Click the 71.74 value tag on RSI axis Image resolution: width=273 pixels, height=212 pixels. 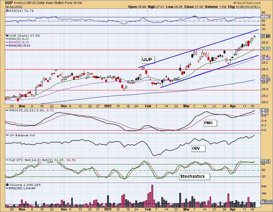point(265,17)
